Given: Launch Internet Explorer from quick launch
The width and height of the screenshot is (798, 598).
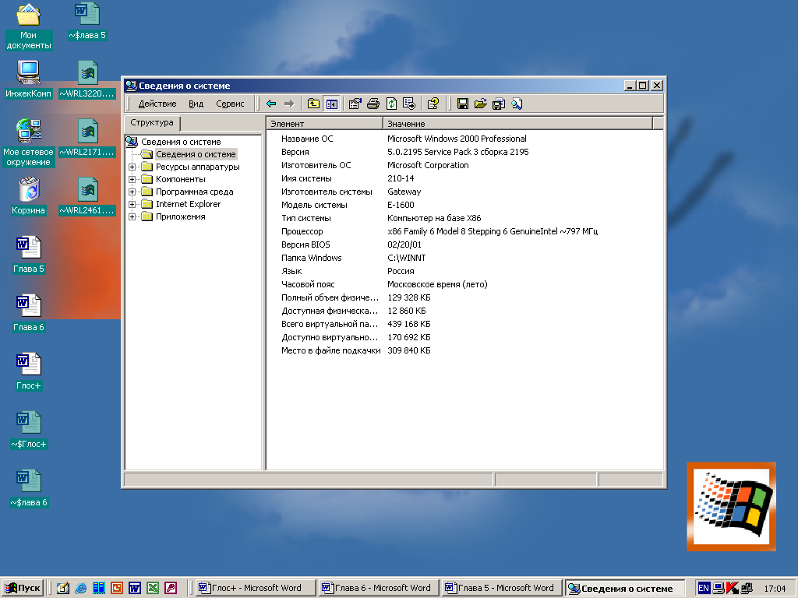Looking at the screenshot, I should [x=81, y=589].
